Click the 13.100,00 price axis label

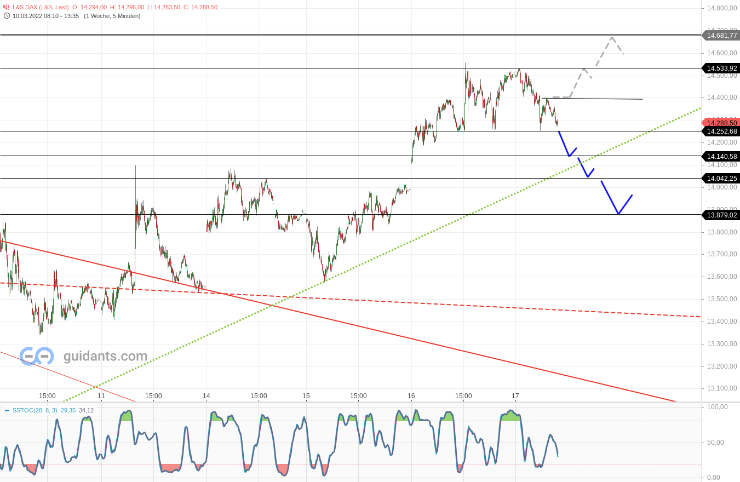pyautogui.click(x=721, y=388)
